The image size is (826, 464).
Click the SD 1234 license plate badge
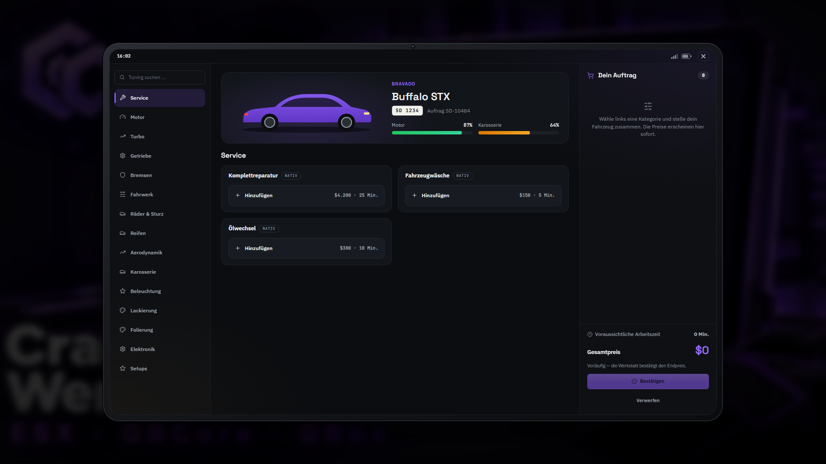click(x=407, y=111)
